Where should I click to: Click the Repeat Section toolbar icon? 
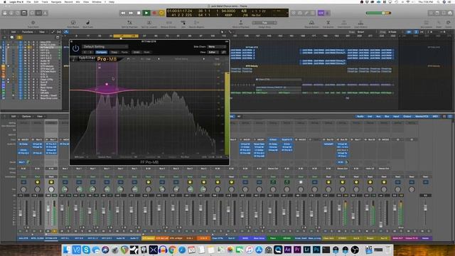[x=311, y=23]
